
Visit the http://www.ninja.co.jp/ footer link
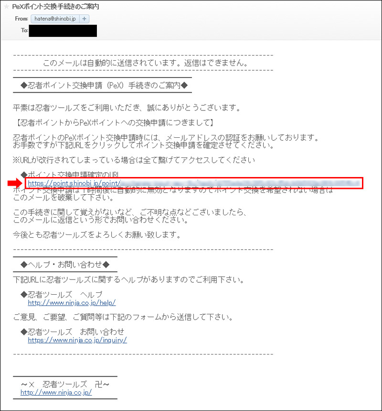[x=56, y=392]
